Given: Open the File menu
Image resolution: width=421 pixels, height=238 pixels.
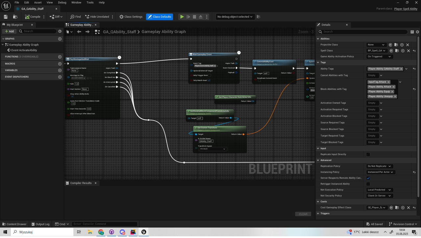Looking at the screenshot, I should (17, 2).
